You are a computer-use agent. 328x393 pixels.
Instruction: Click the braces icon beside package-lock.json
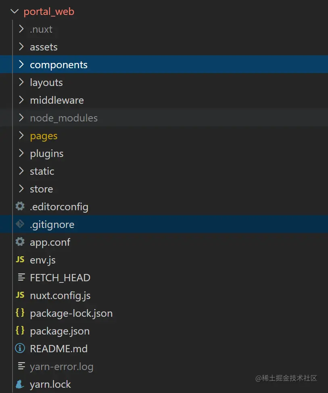pos(20,313)
